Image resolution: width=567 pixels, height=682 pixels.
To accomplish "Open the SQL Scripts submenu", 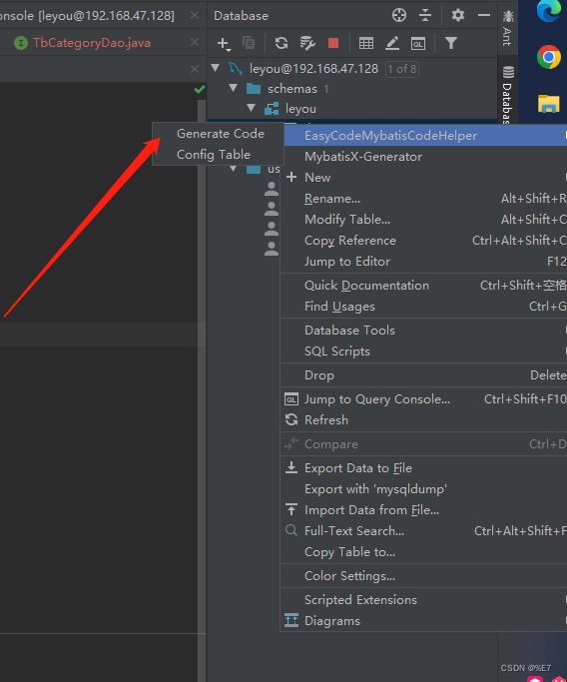I will [423, 351].
